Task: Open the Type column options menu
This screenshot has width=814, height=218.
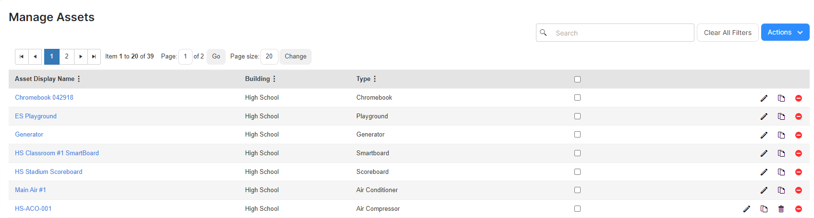Action: 375,79
